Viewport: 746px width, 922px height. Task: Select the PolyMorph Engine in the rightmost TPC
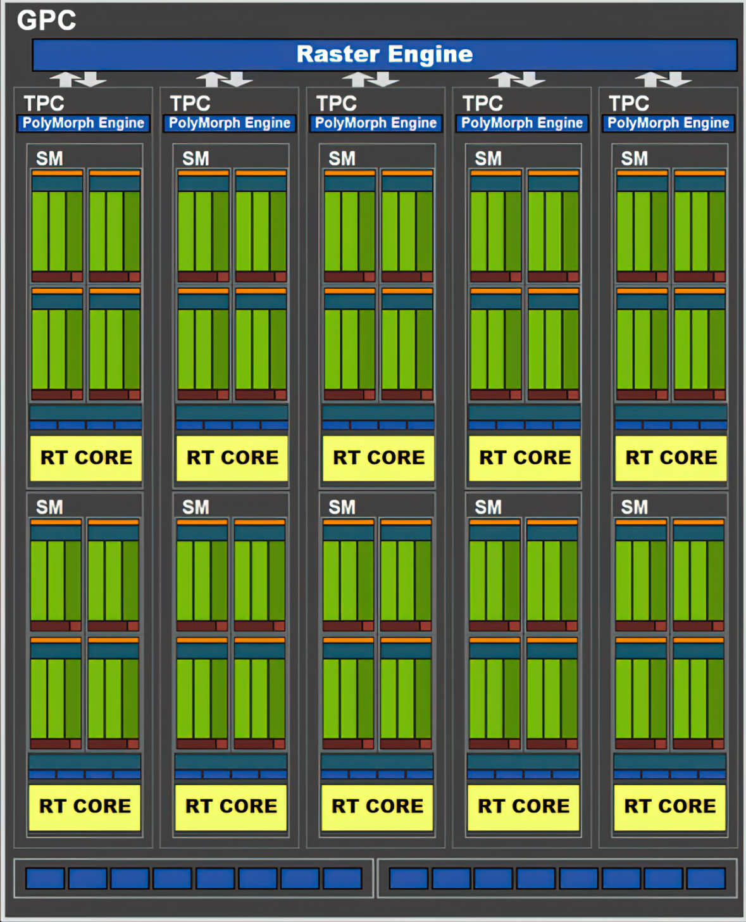668,123
